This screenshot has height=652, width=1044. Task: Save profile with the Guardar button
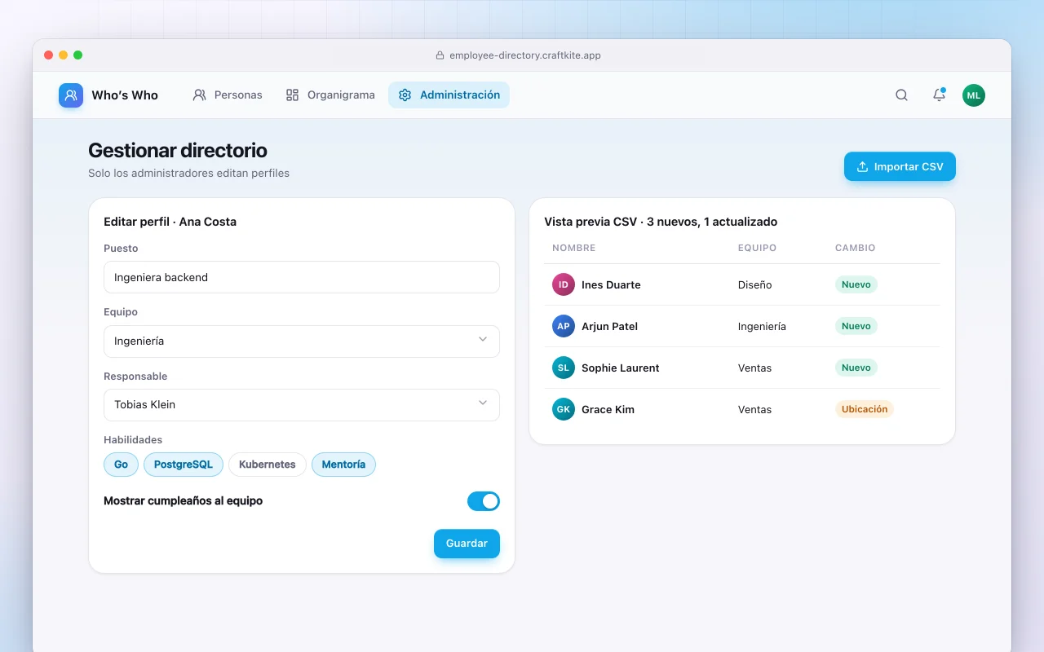point(467,544)
